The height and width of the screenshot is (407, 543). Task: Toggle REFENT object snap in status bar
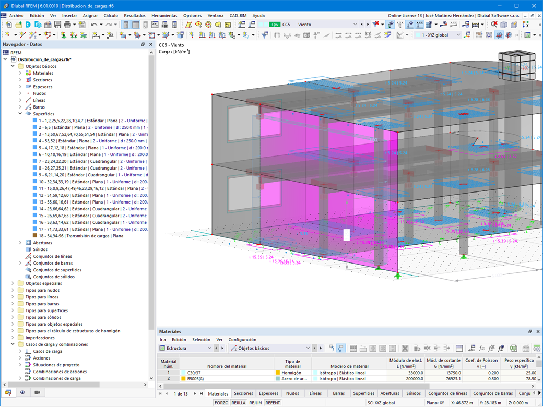coord(273,403)
